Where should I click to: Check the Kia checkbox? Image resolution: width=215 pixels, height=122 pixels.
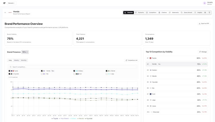point(42,74)
